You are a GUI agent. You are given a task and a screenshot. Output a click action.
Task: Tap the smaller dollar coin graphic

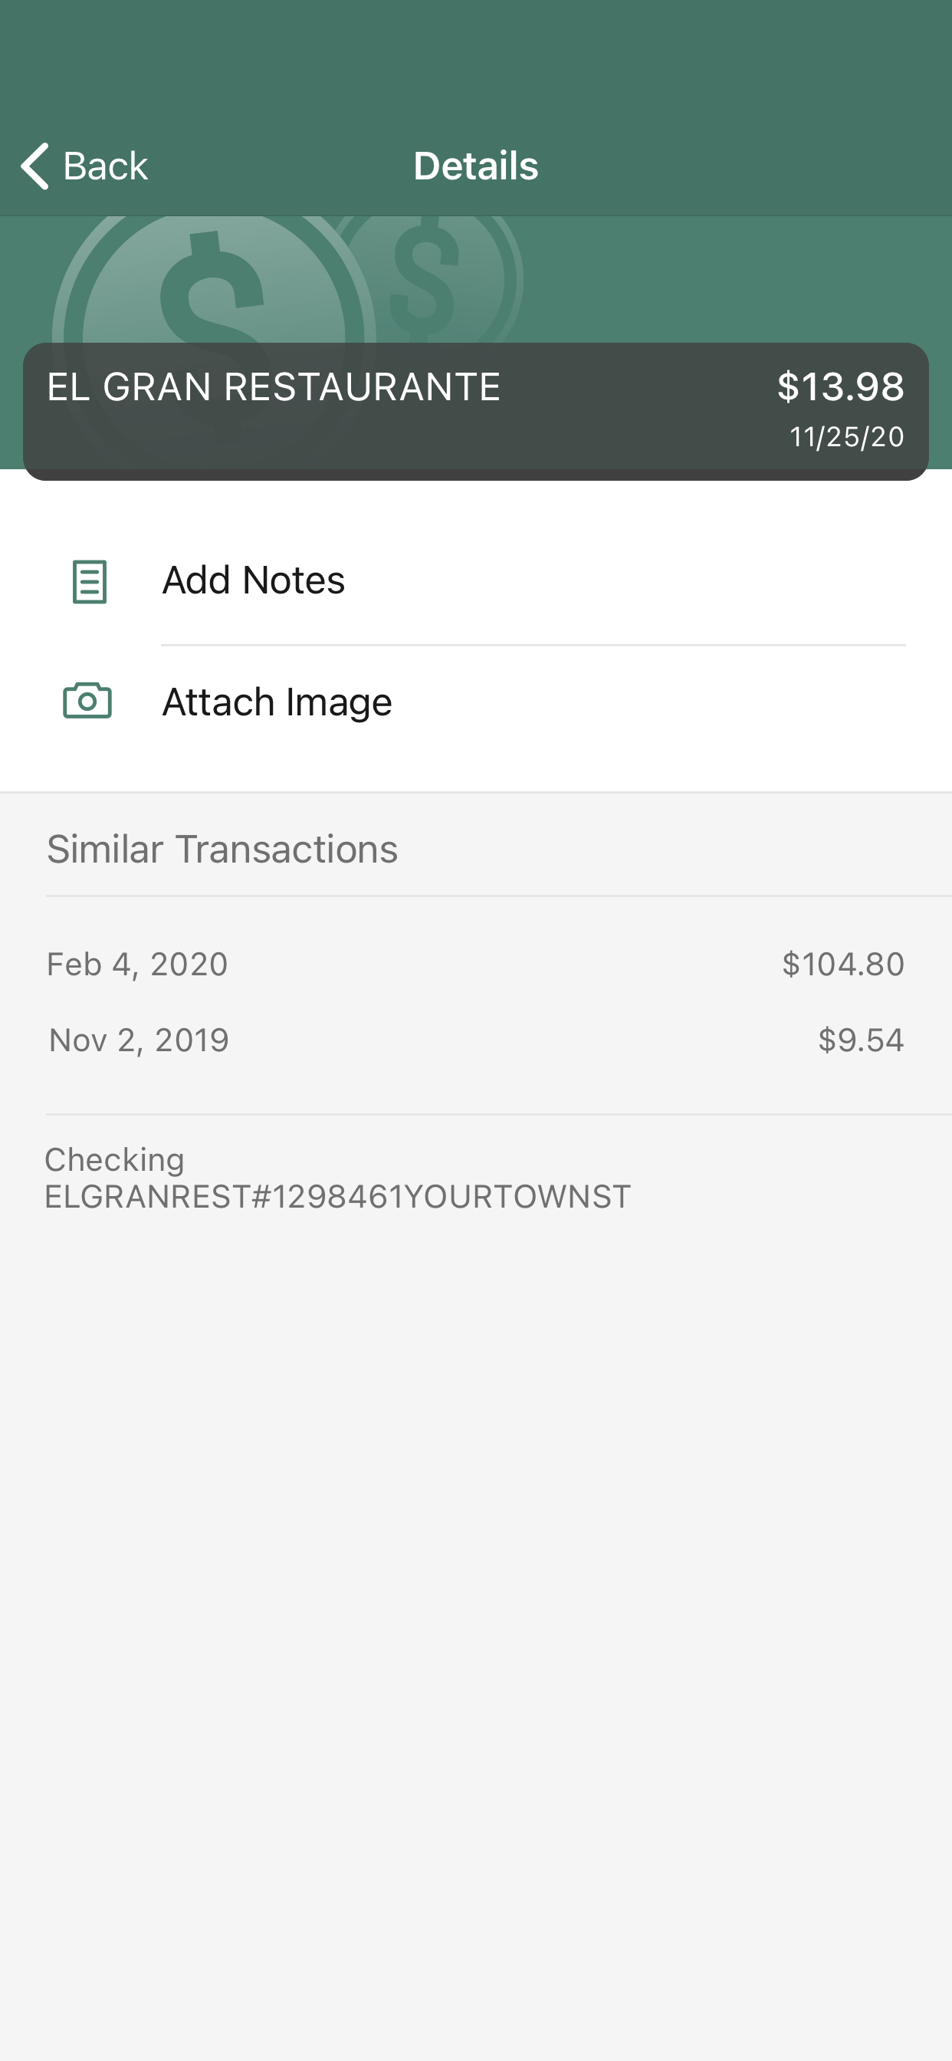432,278
